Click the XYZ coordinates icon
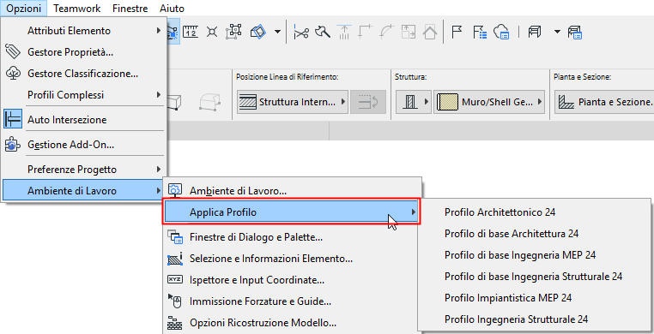 (x=175, y=279)
